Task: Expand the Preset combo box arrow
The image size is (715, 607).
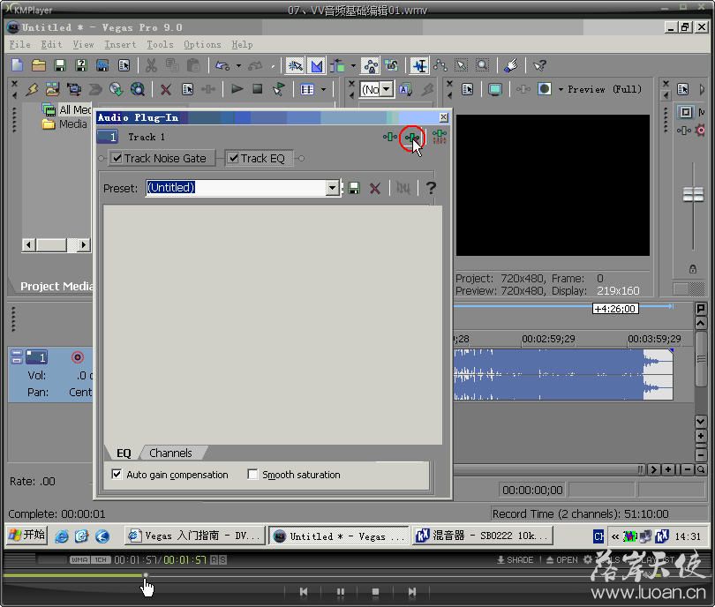Action: coord(333,188)
